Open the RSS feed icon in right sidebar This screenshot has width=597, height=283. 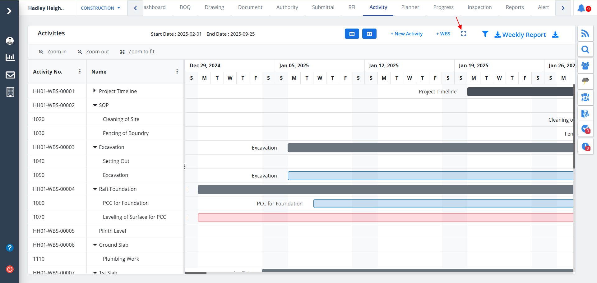pyautogui.click(x=585, y=34)
